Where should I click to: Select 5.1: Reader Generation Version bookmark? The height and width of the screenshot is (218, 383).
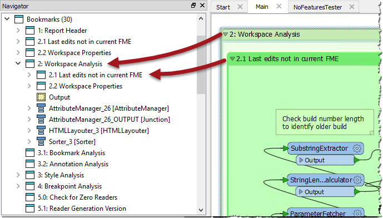point(82,209)
